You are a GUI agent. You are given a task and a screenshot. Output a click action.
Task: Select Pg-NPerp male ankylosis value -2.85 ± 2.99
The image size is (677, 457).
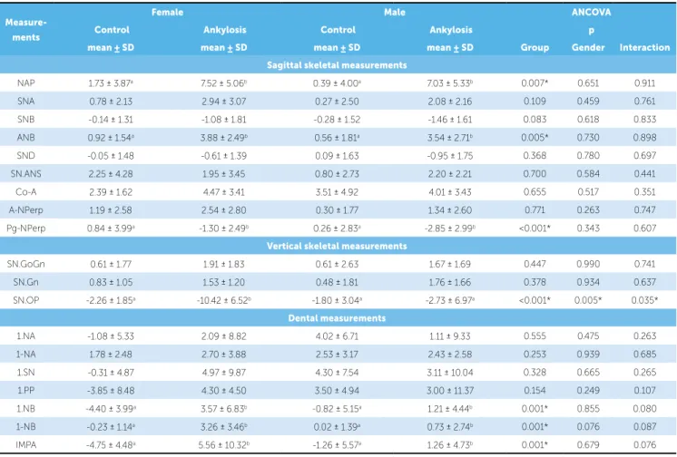coord(450,228)
